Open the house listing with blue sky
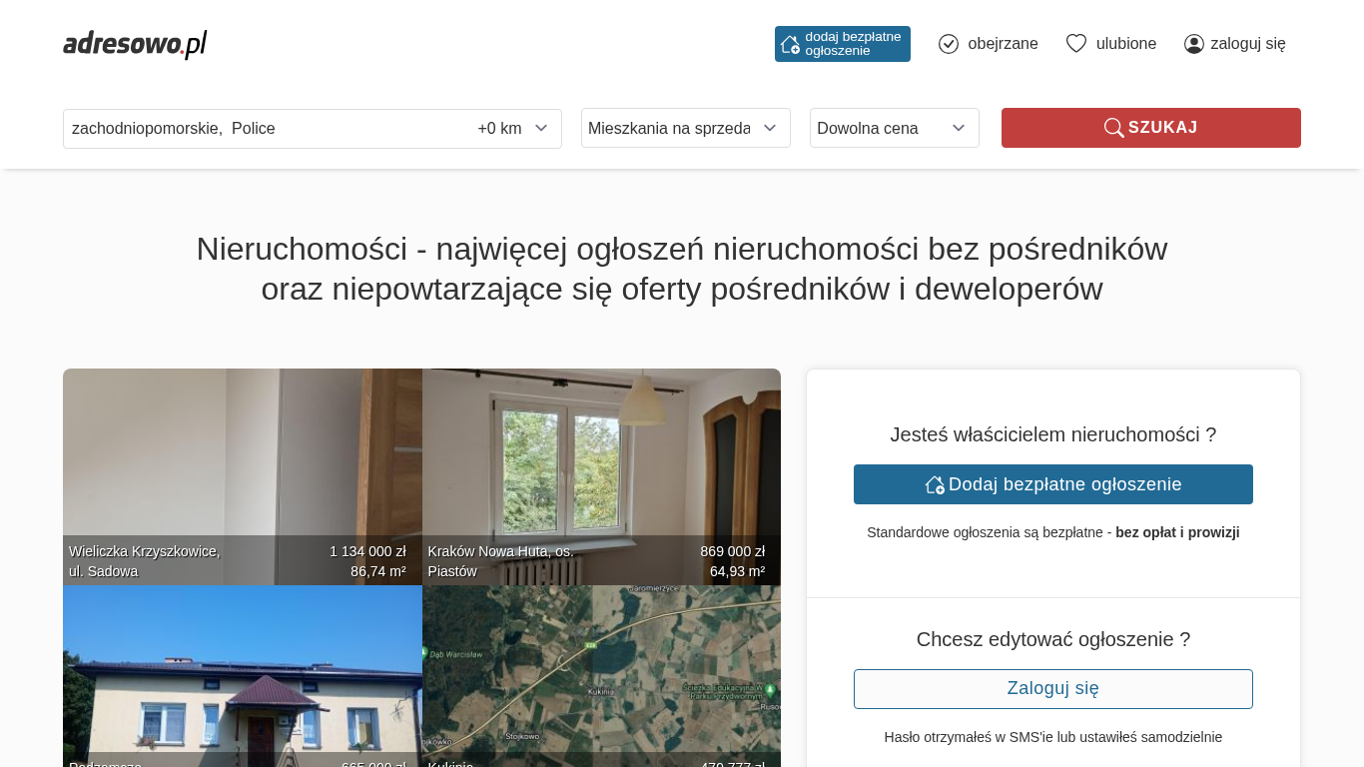The height and width of the screenshot is (767, 1364). tap(242, 669)
